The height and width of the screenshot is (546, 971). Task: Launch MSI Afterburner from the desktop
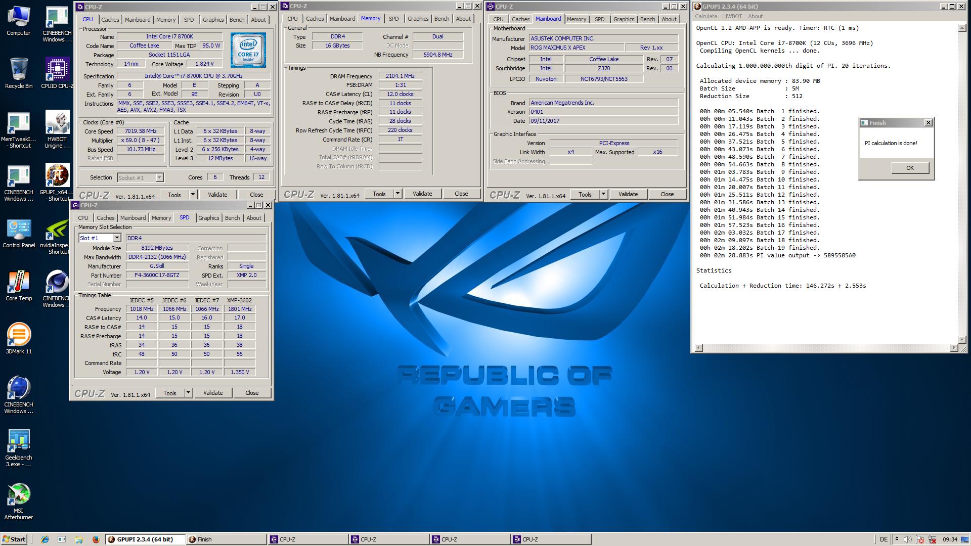[x=19, y=502]
